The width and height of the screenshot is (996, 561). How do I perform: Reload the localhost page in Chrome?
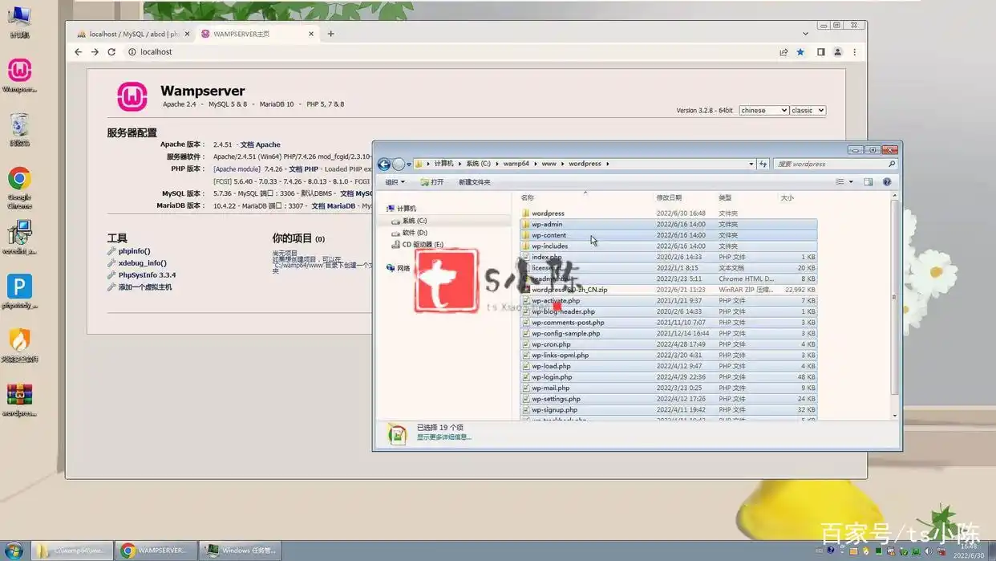pyautogui.click(x=111, y=52)
